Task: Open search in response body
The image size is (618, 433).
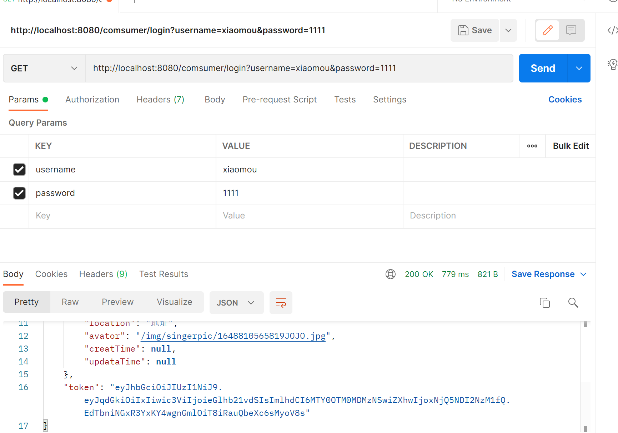Action: pos(573,302)
